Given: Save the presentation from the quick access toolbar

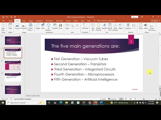Looking at the screenshot, I should 3,17.
